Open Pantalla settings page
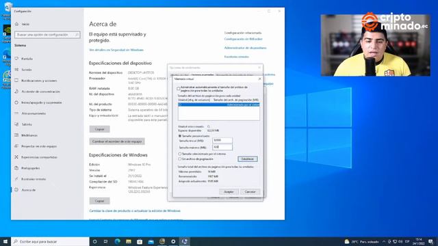The image size is (438, 246). pos(27,59)
